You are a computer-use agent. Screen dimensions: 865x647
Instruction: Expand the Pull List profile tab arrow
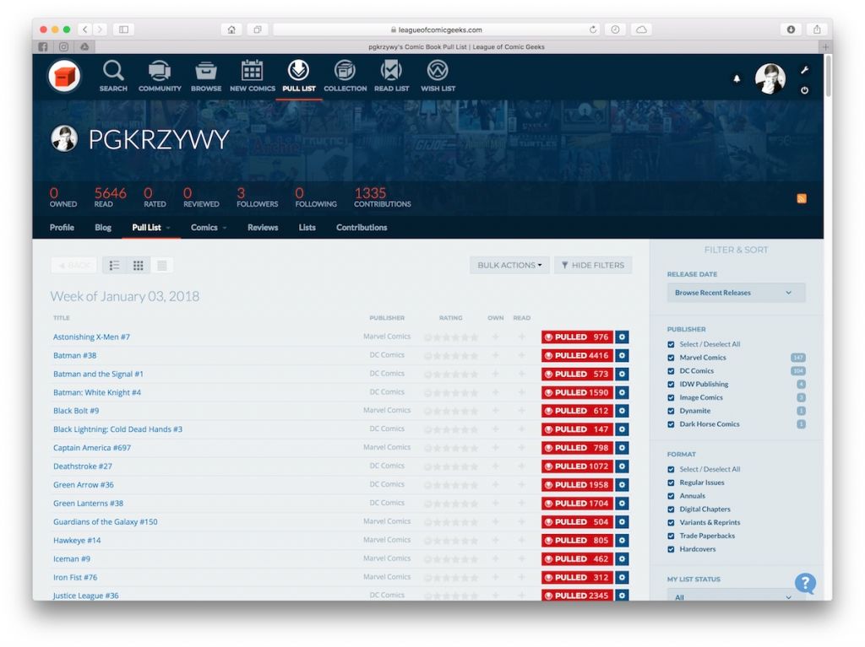pos(168,228)
